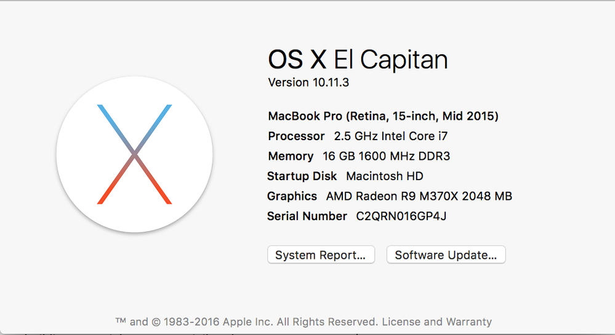
Task: Click the OS X El Capitan logo
Action: click(x=134, y=154)
